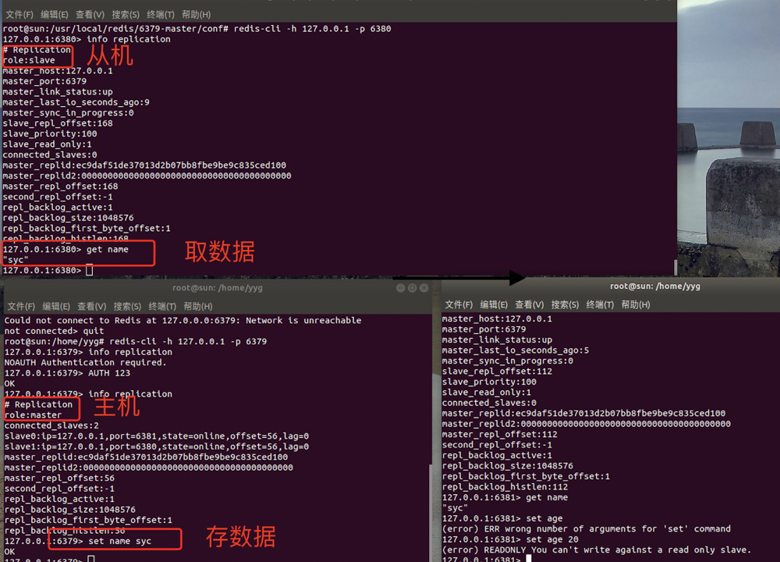Image resolution: width=780 pixels, height=562 pixels.
Task: Open 搜索(S) menu in bottom-right 6381 terminal
Action: click(565, 304)
